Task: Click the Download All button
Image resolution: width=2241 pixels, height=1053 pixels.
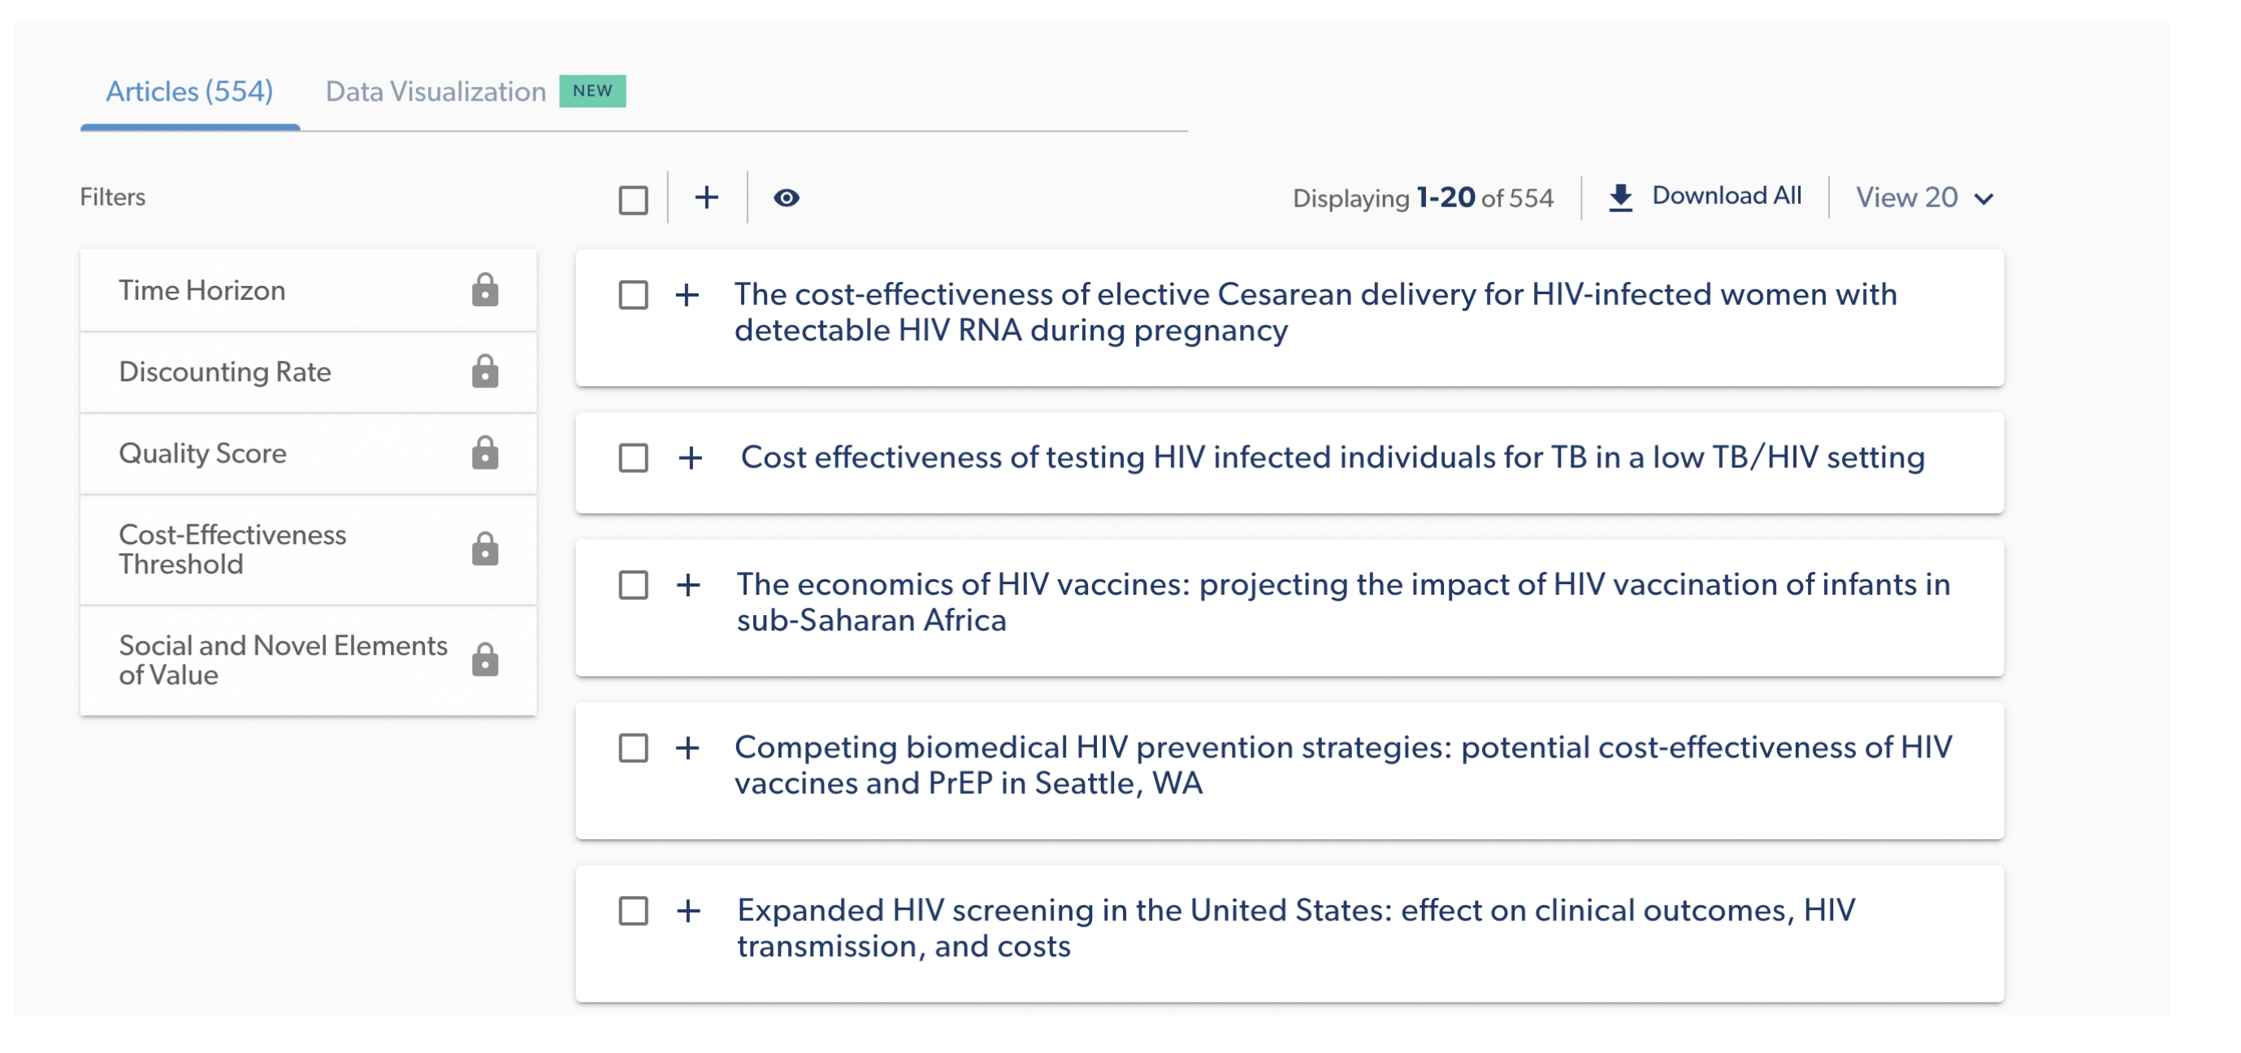Action: click(1725, 196)
